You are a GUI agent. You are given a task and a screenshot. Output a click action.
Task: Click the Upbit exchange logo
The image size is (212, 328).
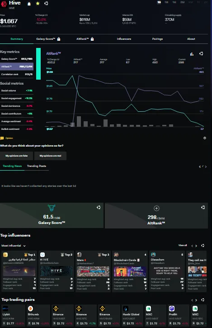pyautogui.click(x=5, y=309)
